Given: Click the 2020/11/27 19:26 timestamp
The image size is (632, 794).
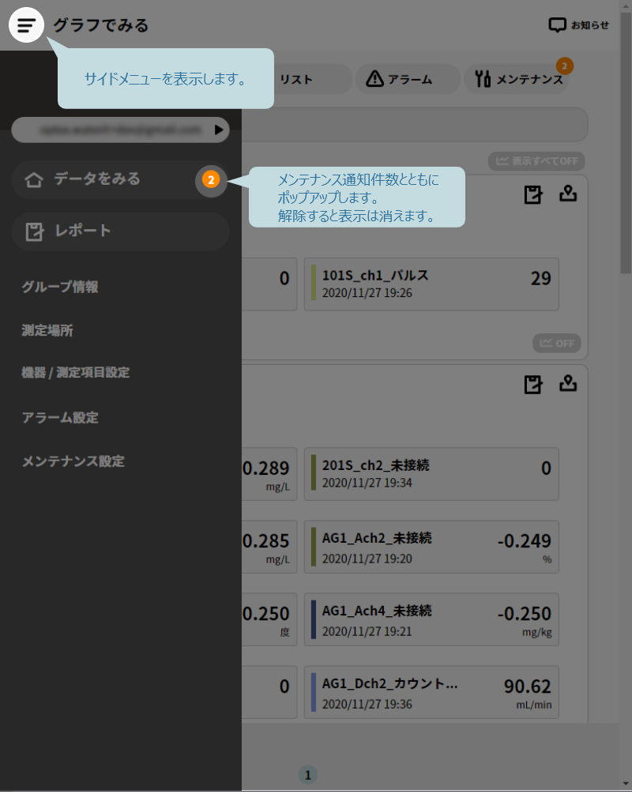Looking at the screenshot, I should coord(367,293).
